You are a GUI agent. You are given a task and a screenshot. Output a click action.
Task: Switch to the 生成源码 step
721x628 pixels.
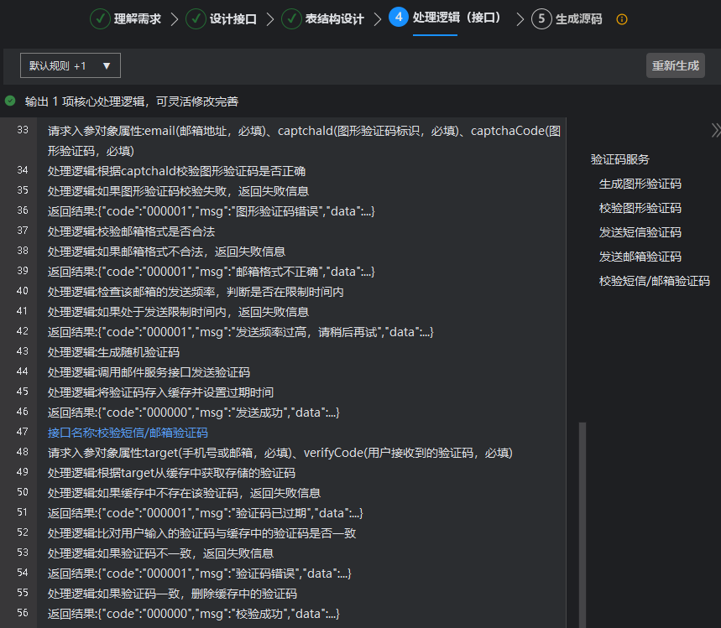pyautogui.click(x=578, y=19)
